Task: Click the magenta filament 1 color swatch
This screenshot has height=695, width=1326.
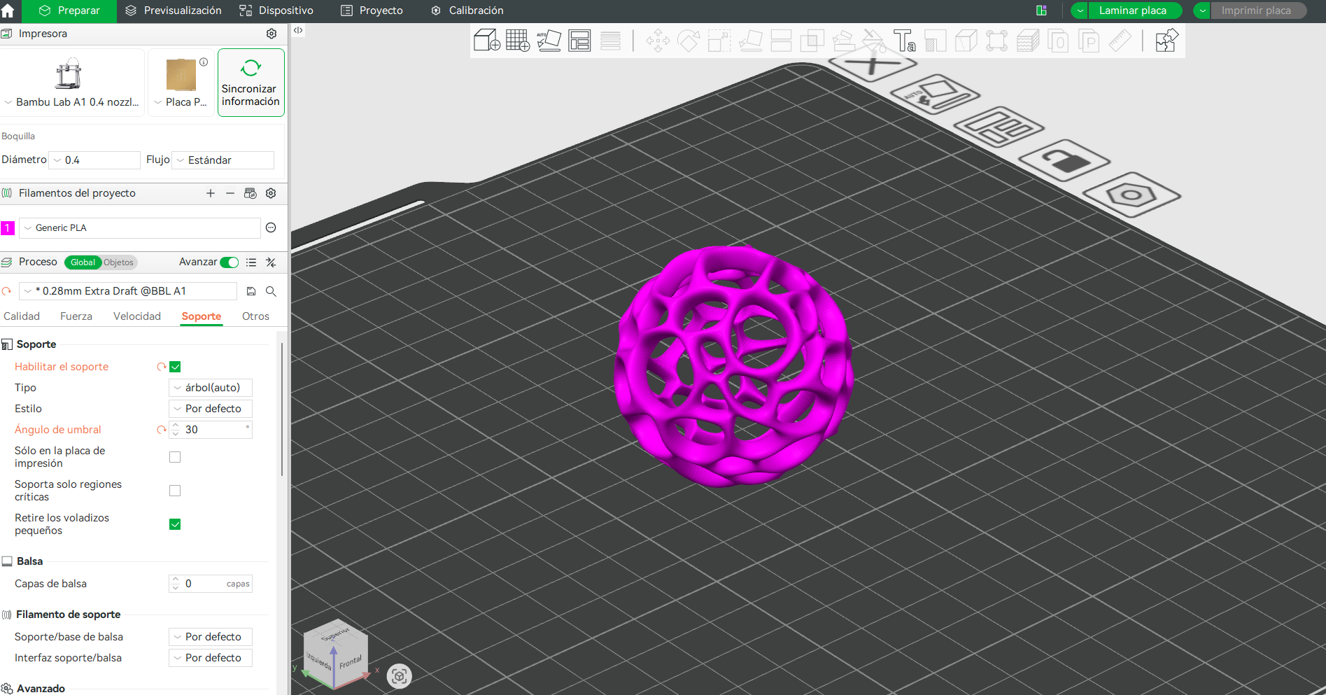Action: click(x=8, y=228)
